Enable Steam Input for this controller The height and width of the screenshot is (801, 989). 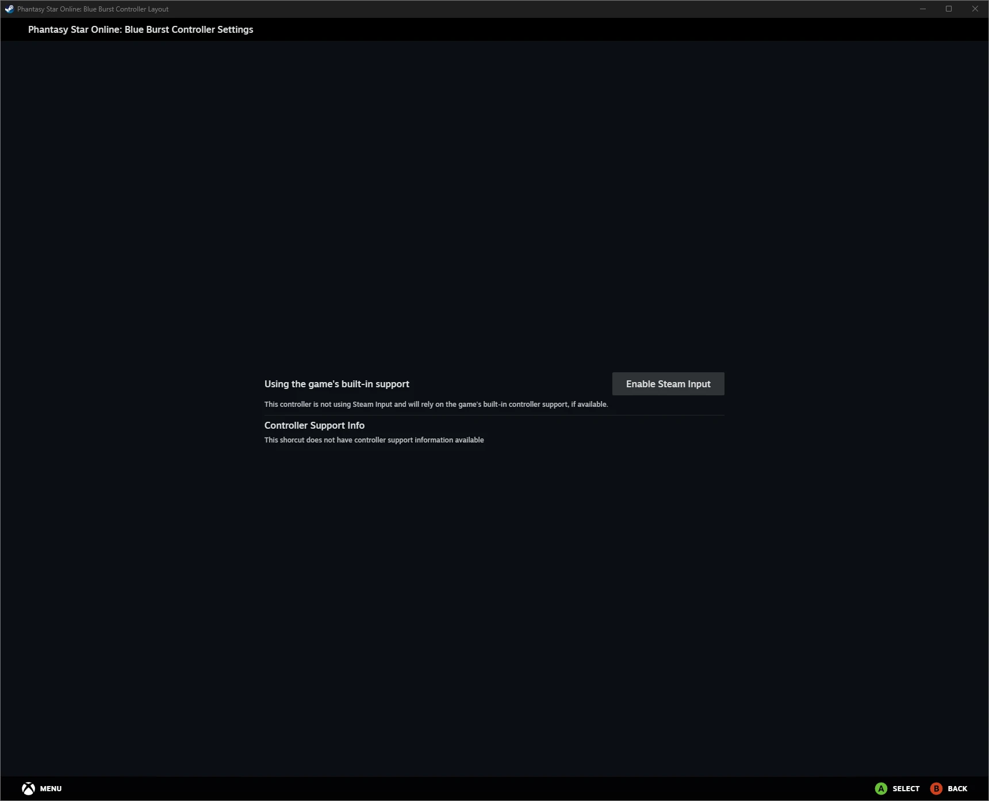point(668,384)
